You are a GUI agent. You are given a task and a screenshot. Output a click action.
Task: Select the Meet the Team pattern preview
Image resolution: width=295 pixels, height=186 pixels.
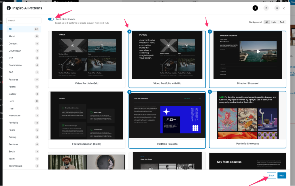(x=167, y=161)
